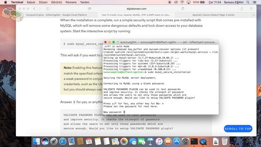Open Safari from the dock
The image size is (261, 147).
[x=62, y=142]
